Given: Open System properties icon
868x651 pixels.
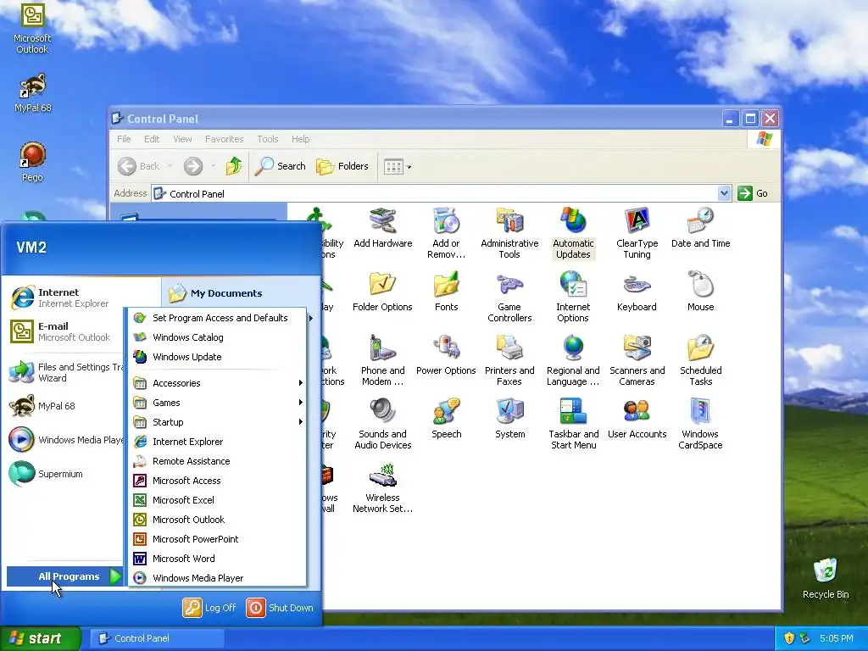Looking at the screenshot, I should tap(509, 419).
